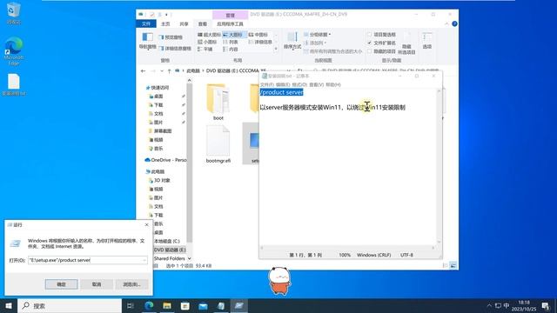Choose list (列表) layout
The width and height of the screenshot is (557, 313).
[x=231, y=42]
